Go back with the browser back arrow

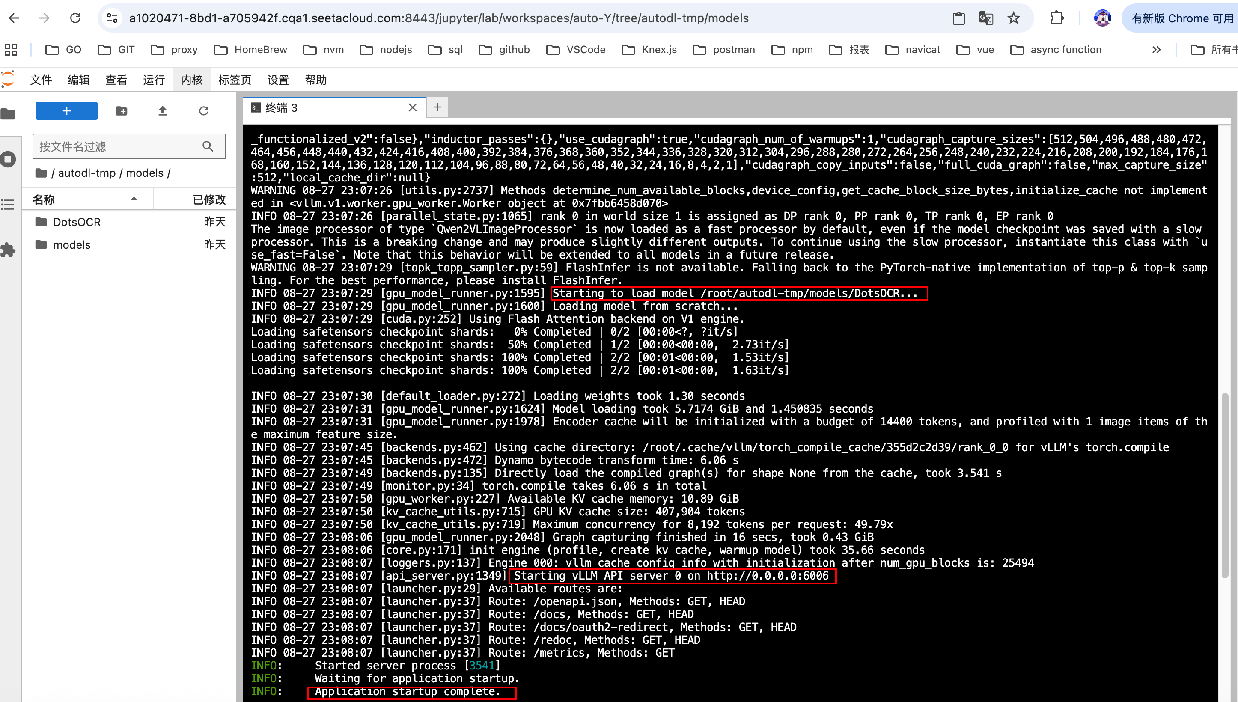click(x=14, y=18)
